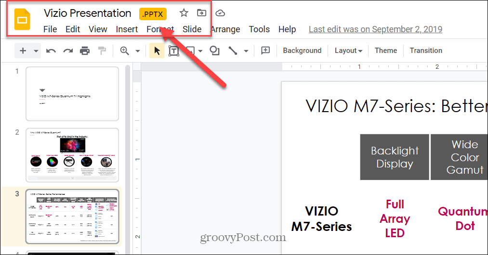Open the Tools menu
Screen dimensions: 488x255
point(259,29)
